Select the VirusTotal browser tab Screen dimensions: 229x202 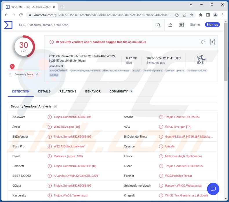point(30,7)
